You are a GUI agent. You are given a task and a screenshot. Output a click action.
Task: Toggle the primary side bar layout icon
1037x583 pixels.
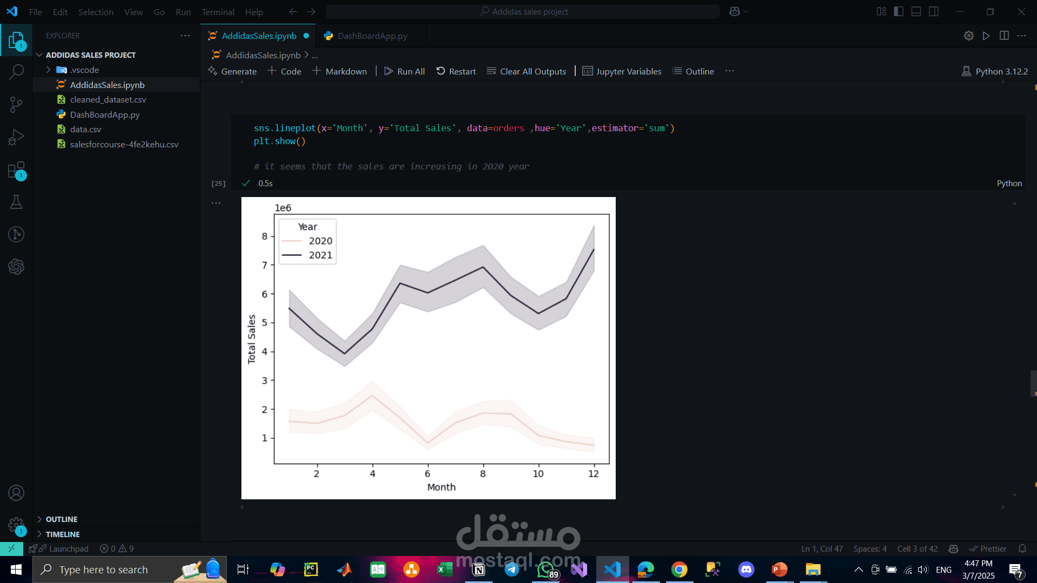899,11
